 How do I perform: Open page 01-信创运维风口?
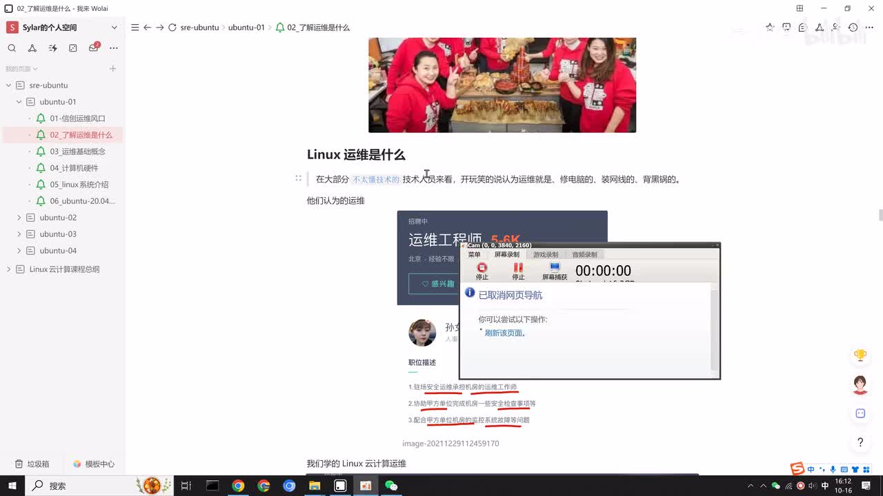tap(77, 118)
